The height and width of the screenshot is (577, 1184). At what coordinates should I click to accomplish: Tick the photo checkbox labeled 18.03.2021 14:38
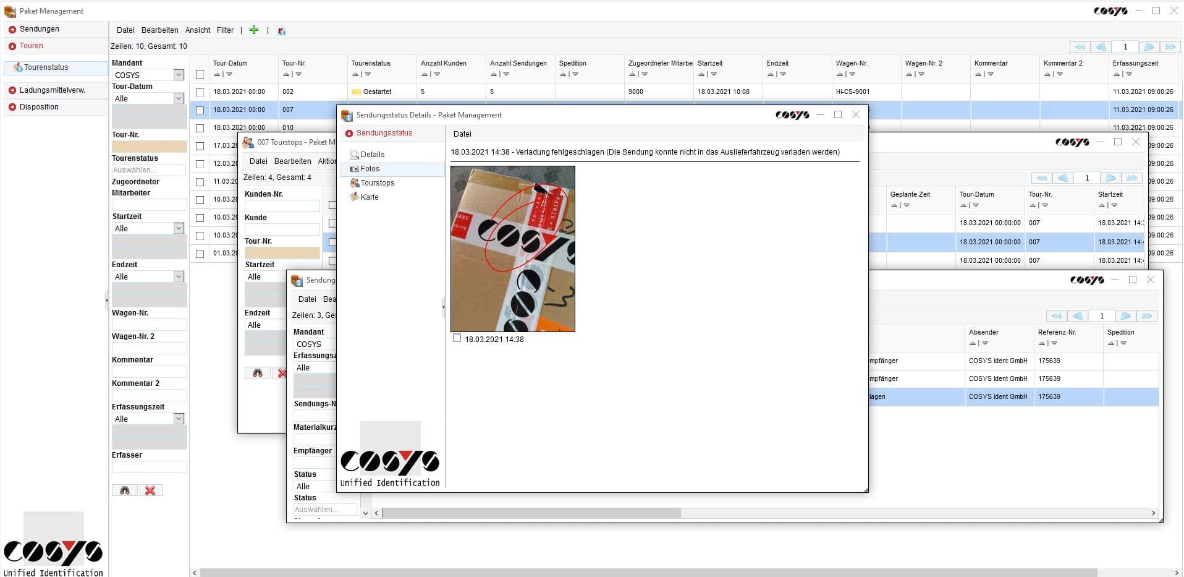coord(457,338)
